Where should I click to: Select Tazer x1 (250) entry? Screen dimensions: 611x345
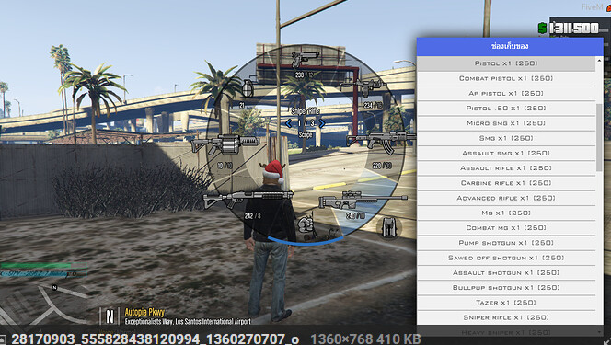(506, 303)
